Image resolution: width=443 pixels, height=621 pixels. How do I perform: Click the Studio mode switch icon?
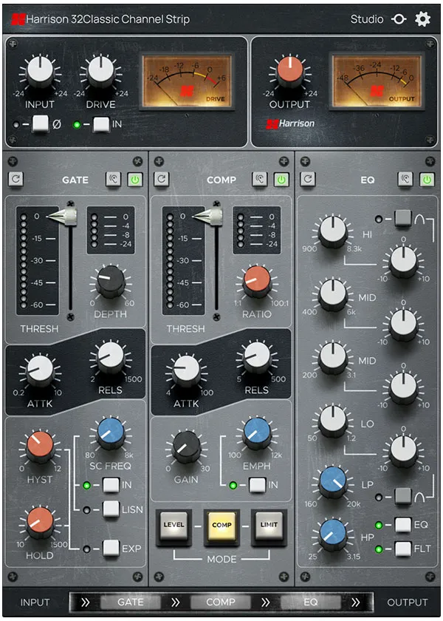point(399,19)
